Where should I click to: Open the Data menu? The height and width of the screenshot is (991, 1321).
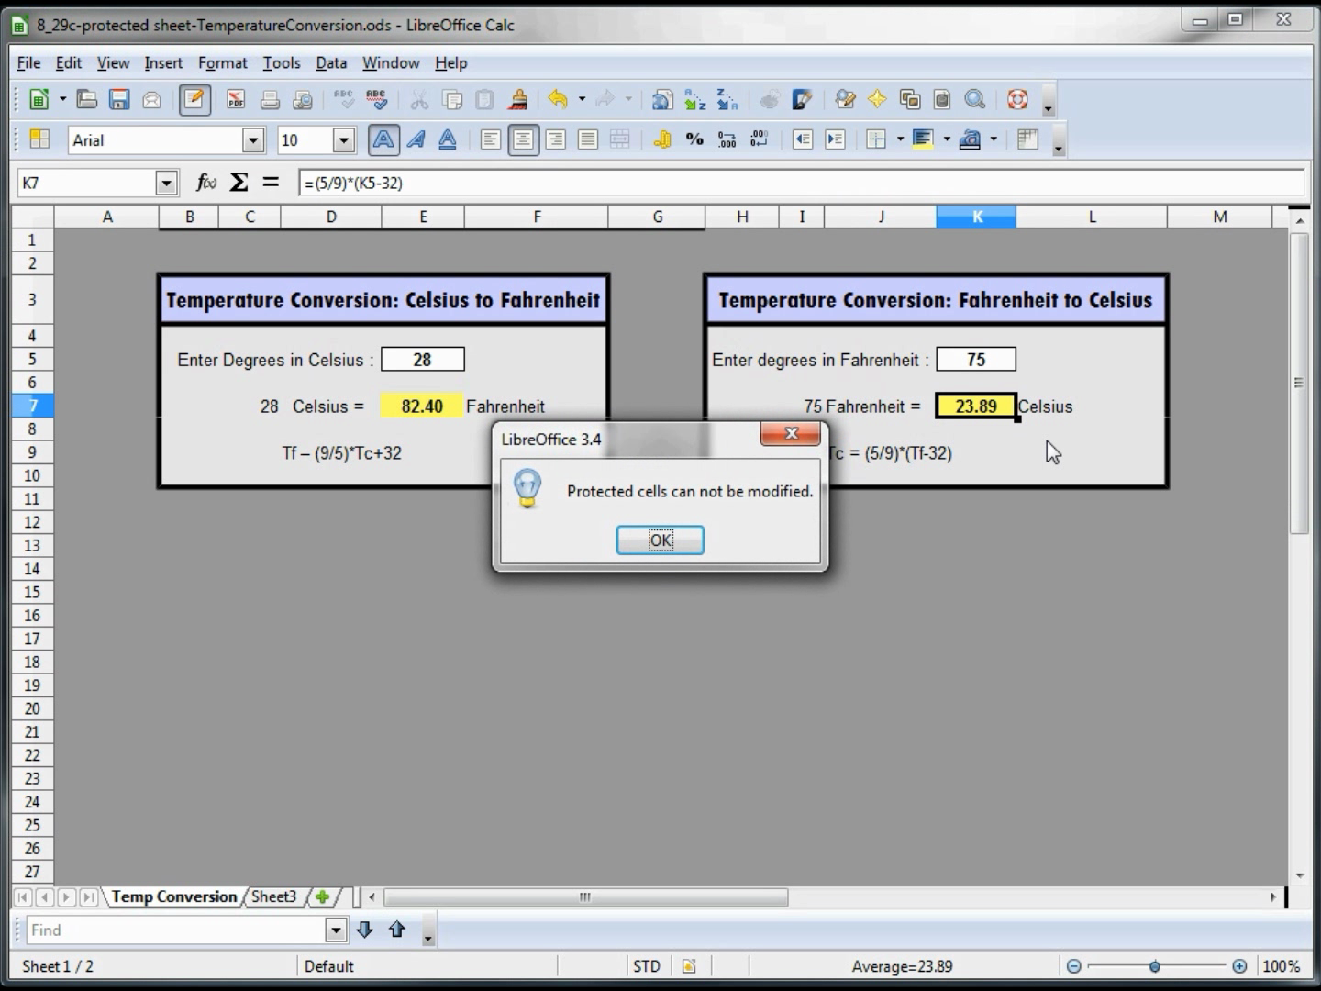[x=331, y=62]
